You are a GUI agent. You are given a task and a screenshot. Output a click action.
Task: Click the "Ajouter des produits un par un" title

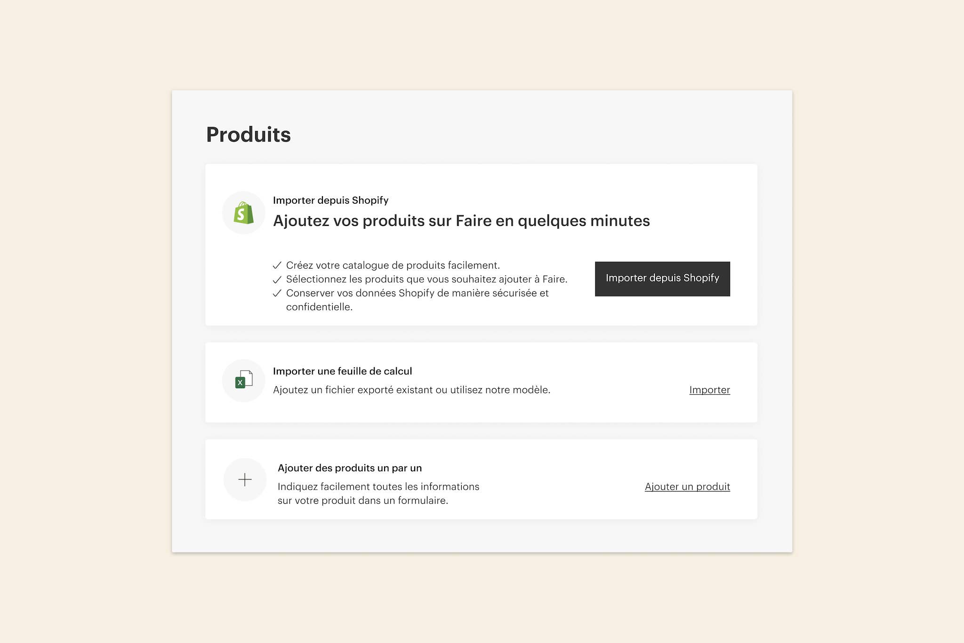click(x=350, y=468)
